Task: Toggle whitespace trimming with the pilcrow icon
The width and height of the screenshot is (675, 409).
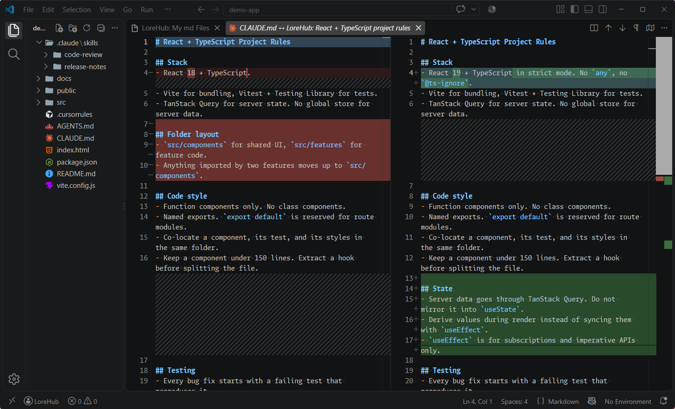Action: pyautogui.click(x=636, y=28)
